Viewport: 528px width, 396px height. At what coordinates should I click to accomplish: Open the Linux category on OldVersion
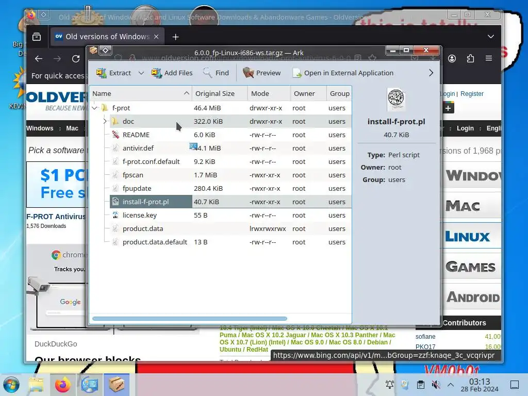point(471,236)
